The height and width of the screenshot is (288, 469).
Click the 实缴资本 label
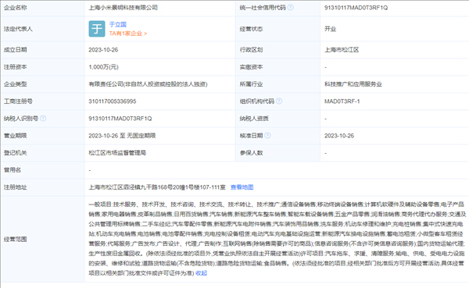point(251,67)
